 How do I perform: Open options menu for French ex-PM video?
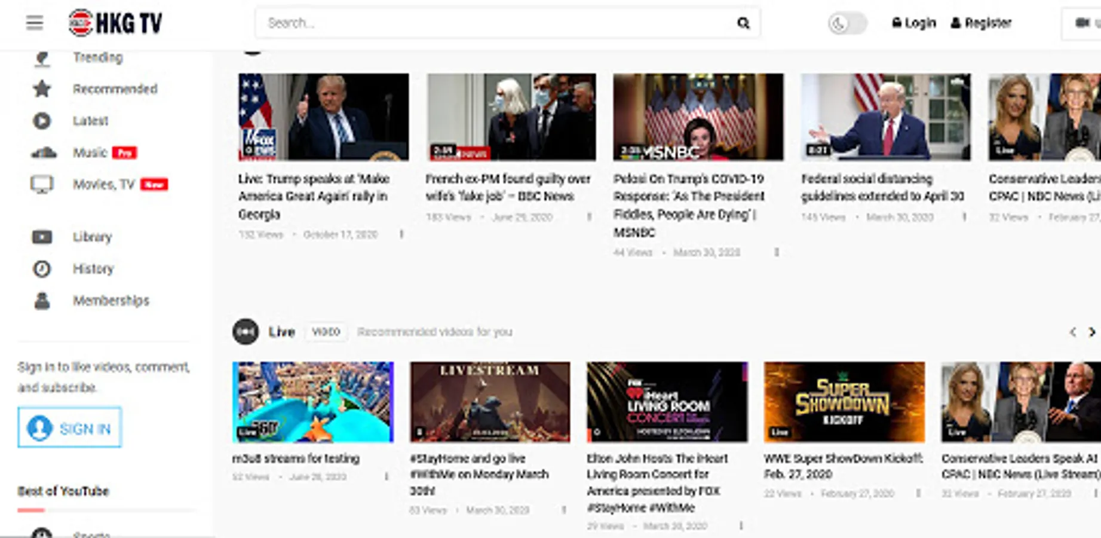[589, 217]
